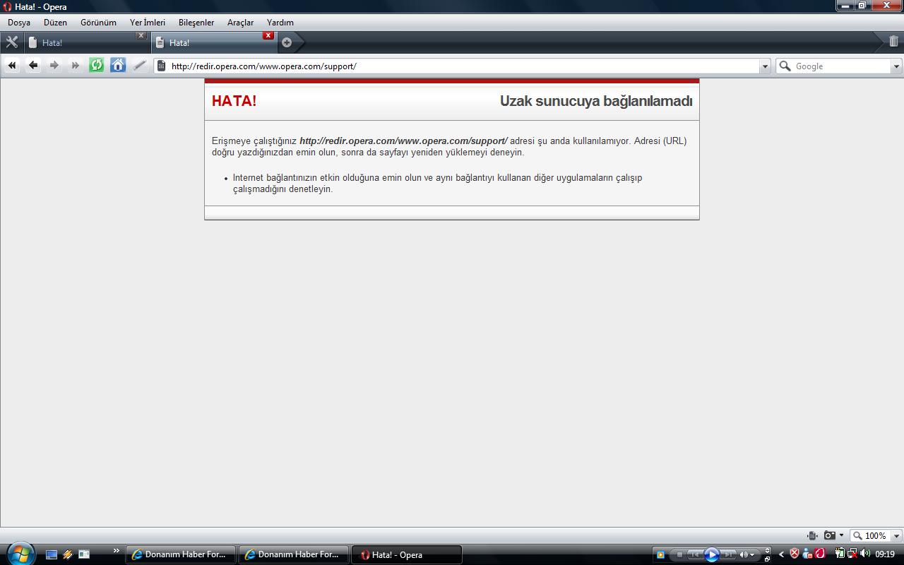Screen dimensions: 904x565
Task: Click the wand icon in address toolbar
Action: pyautogui.click(x=140, y=66)
